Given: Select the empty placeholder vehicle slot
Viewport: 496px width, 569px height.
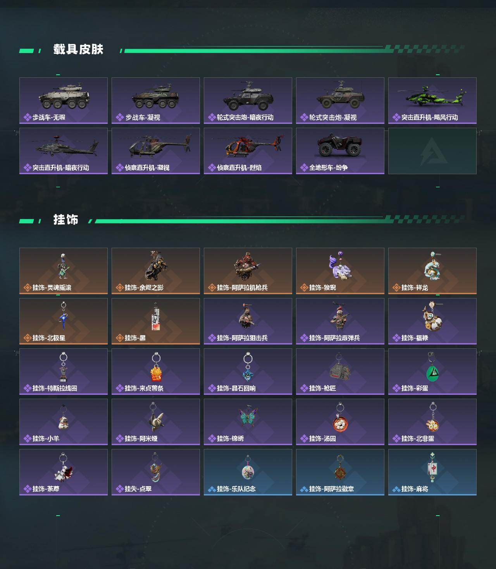Looking at the screenshot, I should click(x=432, y=151).
